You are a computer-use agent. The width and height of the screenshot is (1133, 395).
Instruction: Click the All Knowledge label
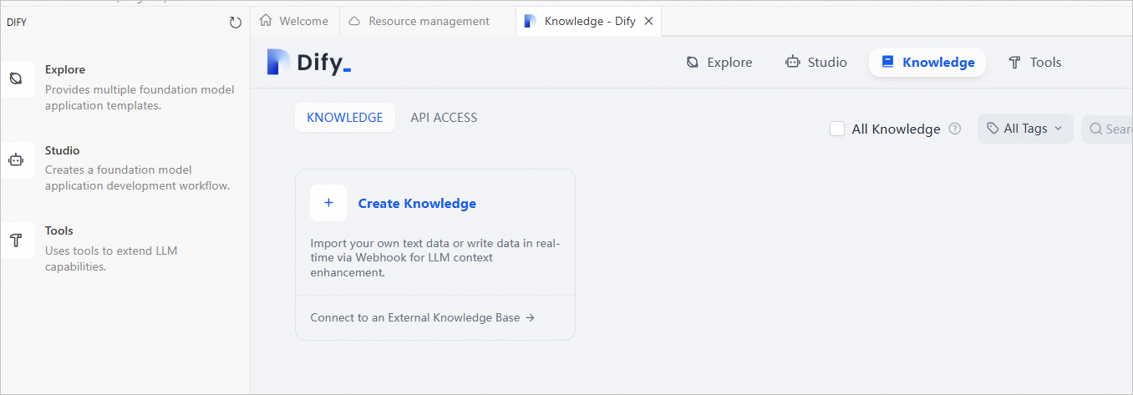click(896, 129)
